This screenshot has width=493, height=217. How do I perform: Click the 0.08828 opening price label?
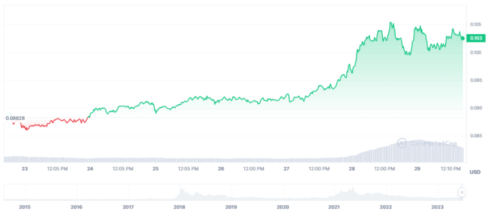[15, 118]
